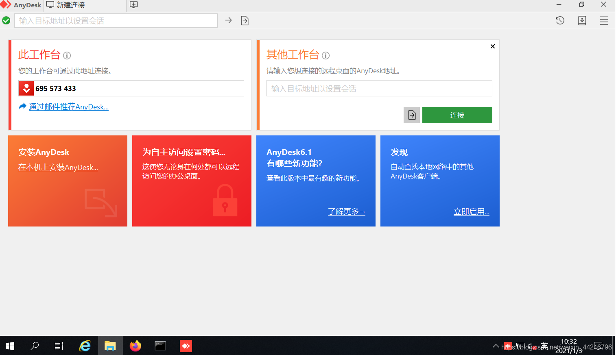
Task: Click the 此工作台 heading
Action: (39, 54)
